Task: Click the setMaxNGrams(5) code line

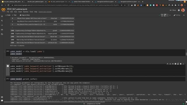Action: tap(41, 71)
